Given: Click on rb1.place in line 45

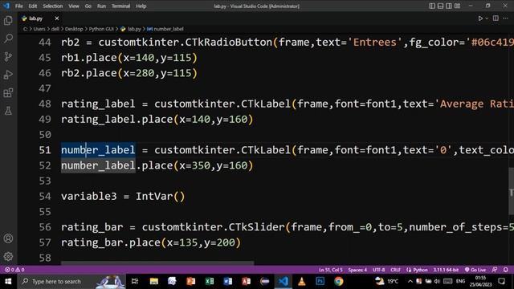Looking at the screenshot, I should tap(89, 58).
